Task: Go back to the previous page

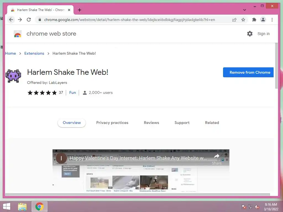Action: [11, 20]
